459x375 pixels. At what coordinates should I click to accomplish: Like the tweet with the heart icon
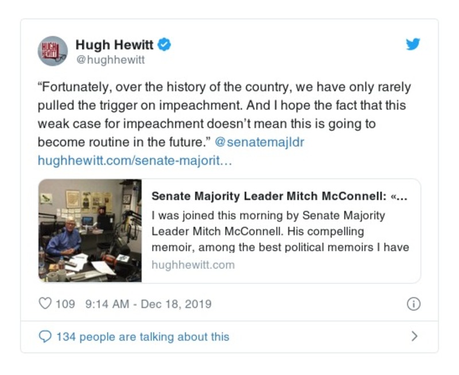pyautogui.click(x=45, y=304)
